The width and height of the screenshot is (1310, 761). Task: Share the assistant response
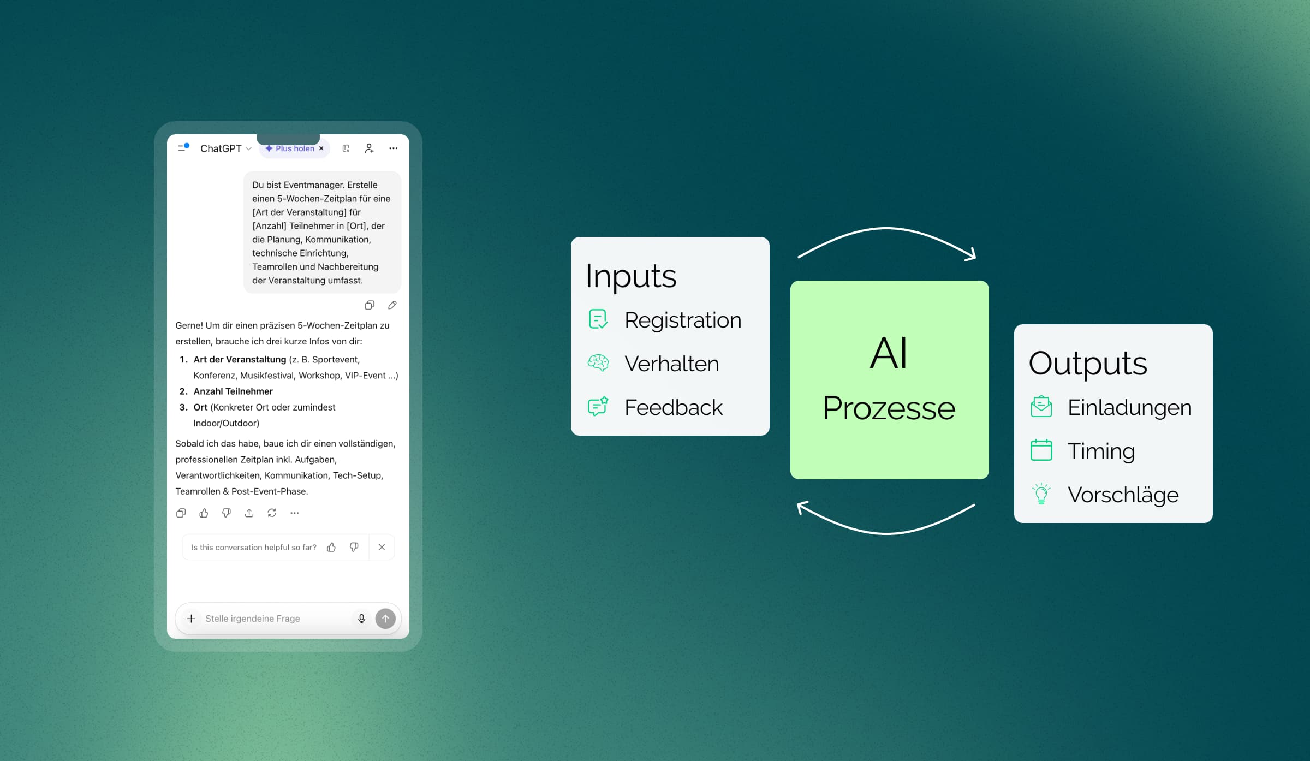click(249, 513)
